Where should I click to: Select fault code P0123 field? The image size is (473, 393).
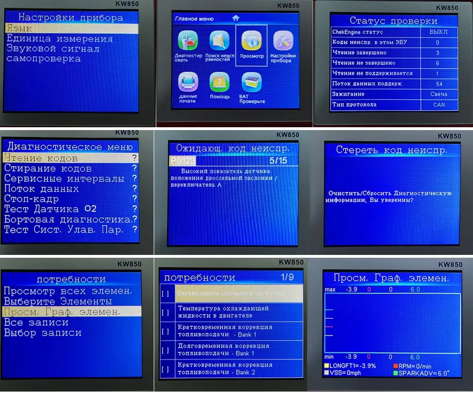(x=183, y=161)
